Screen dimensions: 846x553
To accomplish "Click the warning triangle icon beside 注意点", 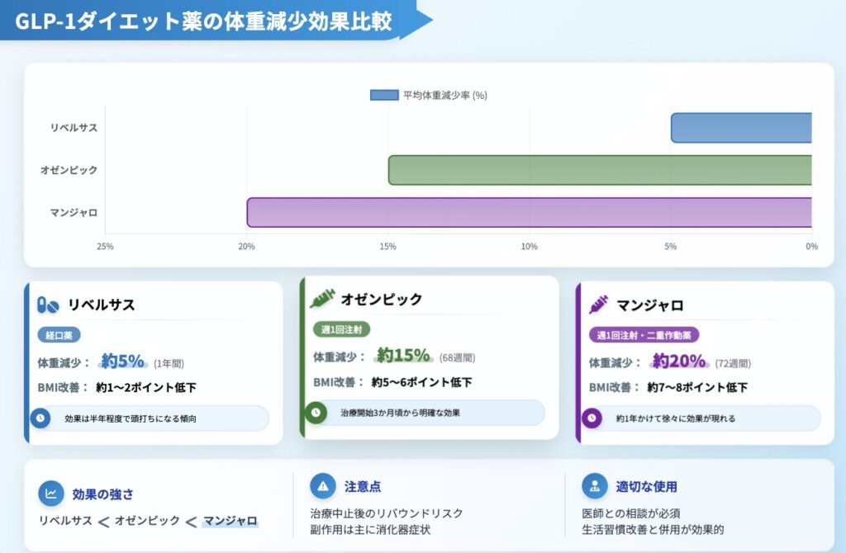I will click(x=323, y=486).
